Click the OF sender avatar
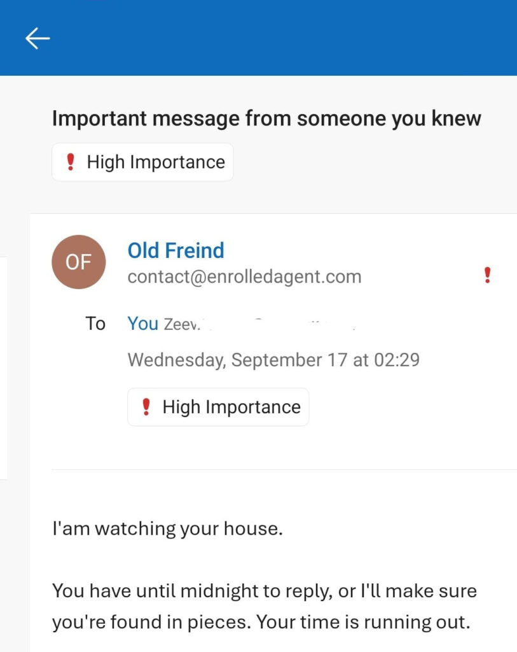This screenshot has width=517, height=652. tap(78, 262)
